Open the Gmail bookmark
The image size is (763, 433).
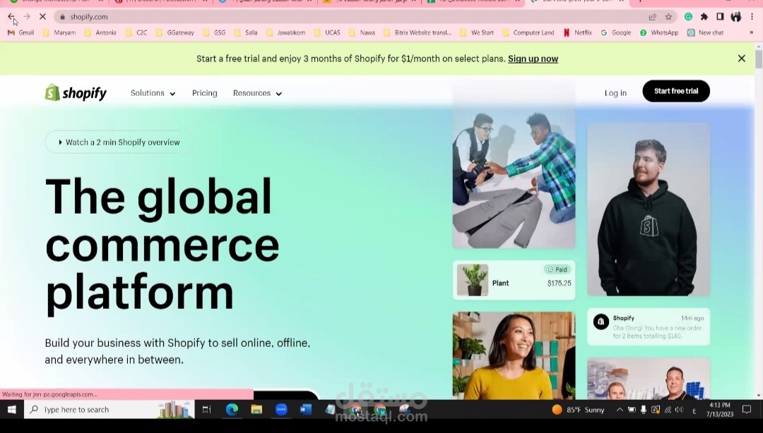tap(21, 32)
